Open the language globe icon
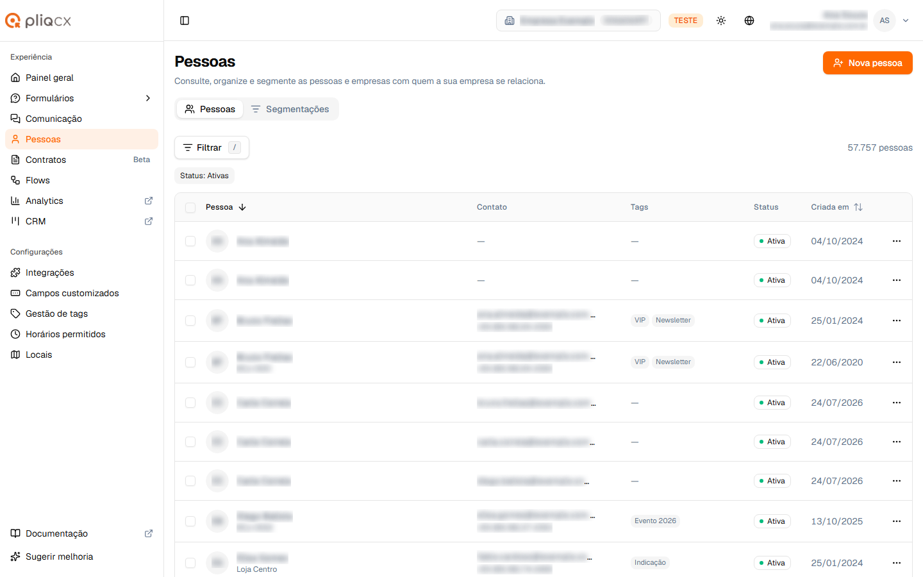The width and height of the screenshot is (923, 577). point(749,21)
